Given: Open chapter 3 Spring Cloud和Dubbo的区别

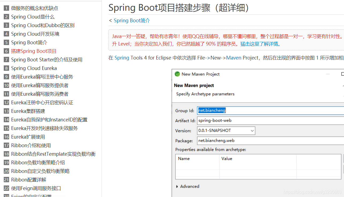Looking at the screenshot, I should (x=43, y=25).
